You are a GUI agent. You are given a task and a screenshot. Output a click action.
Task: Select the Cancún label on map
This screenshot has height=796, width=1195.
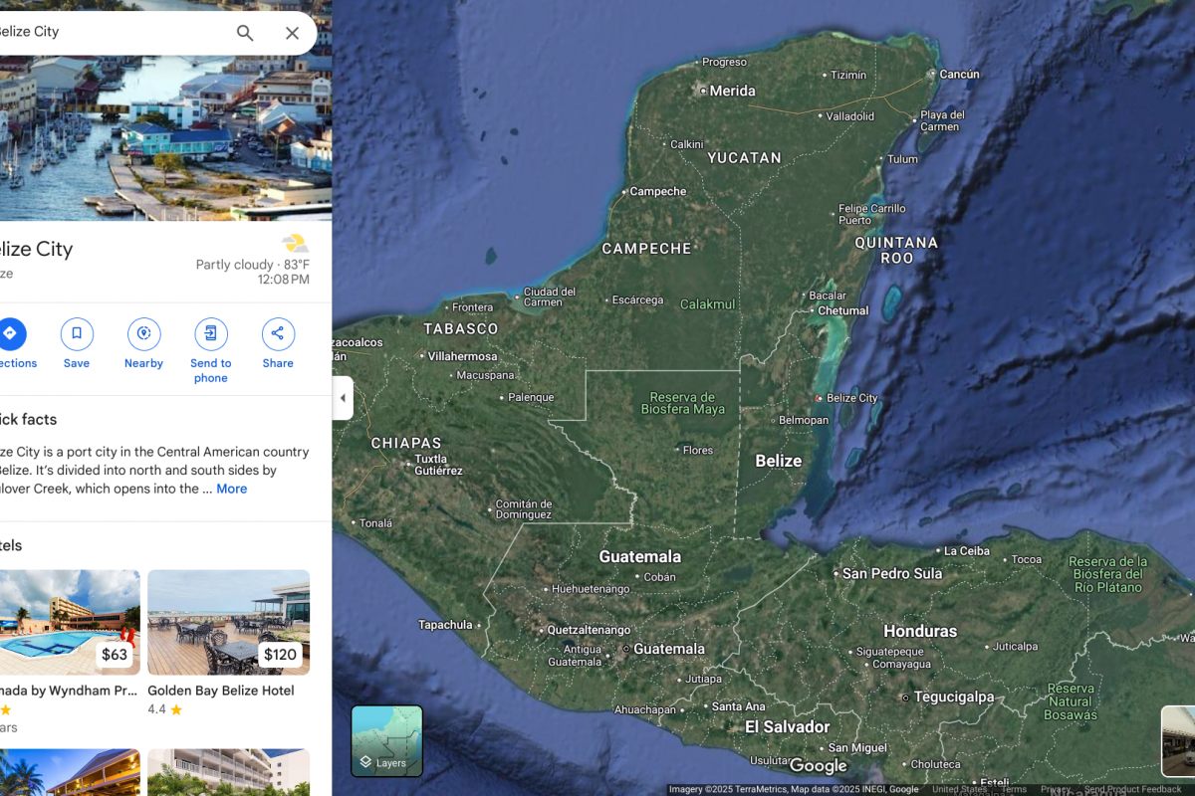tap(959, 74)
